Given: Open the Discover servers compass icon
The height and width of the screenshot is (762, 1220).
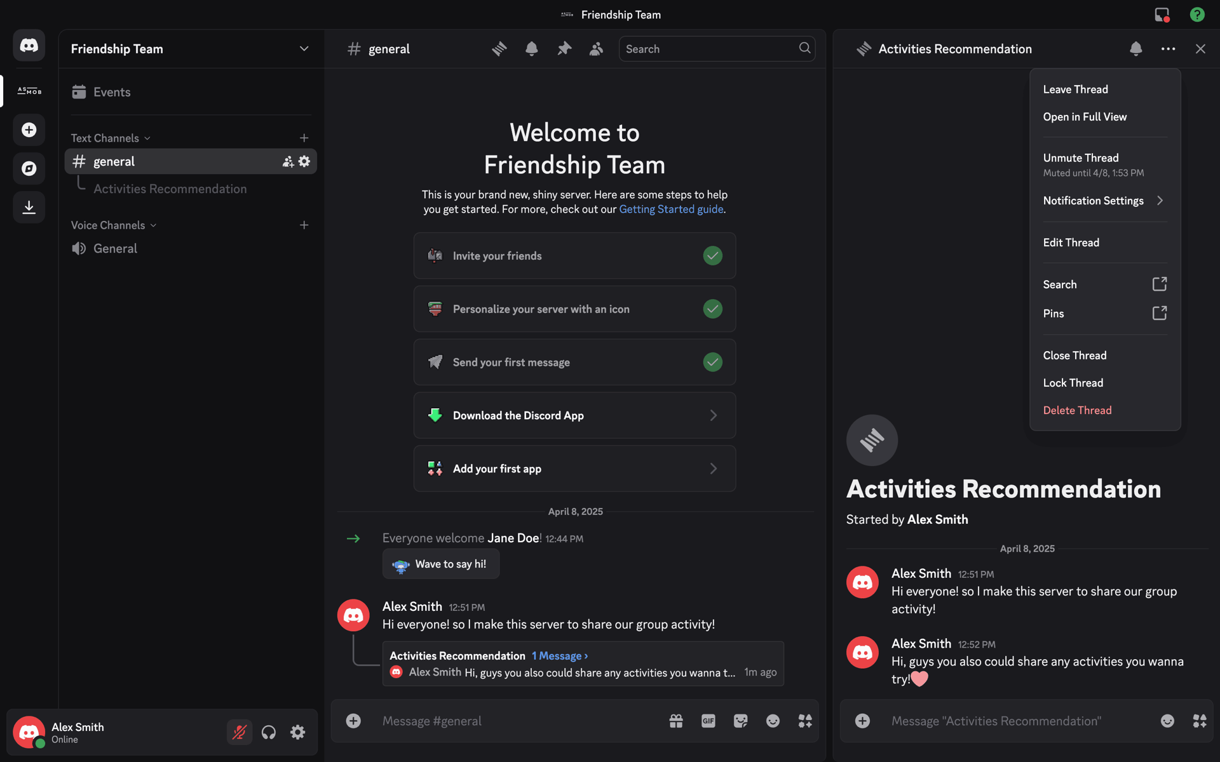Looking at the screenshot, I should click(x=29, y=168).
